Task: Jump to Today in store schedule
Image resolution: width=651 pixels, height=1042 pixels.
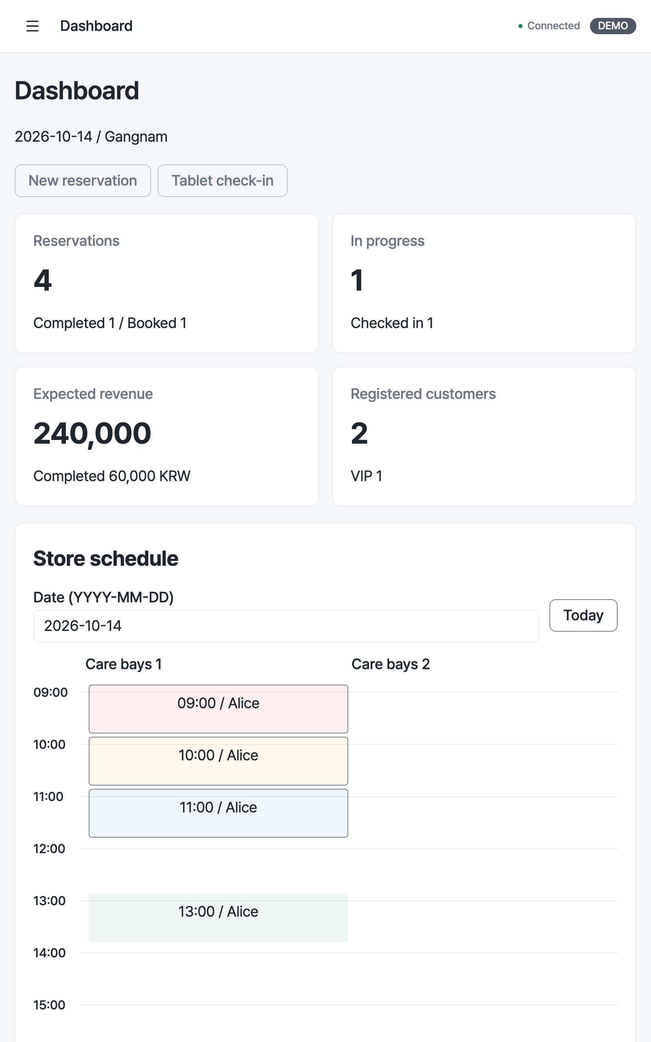Action: [x=583, y=615]
